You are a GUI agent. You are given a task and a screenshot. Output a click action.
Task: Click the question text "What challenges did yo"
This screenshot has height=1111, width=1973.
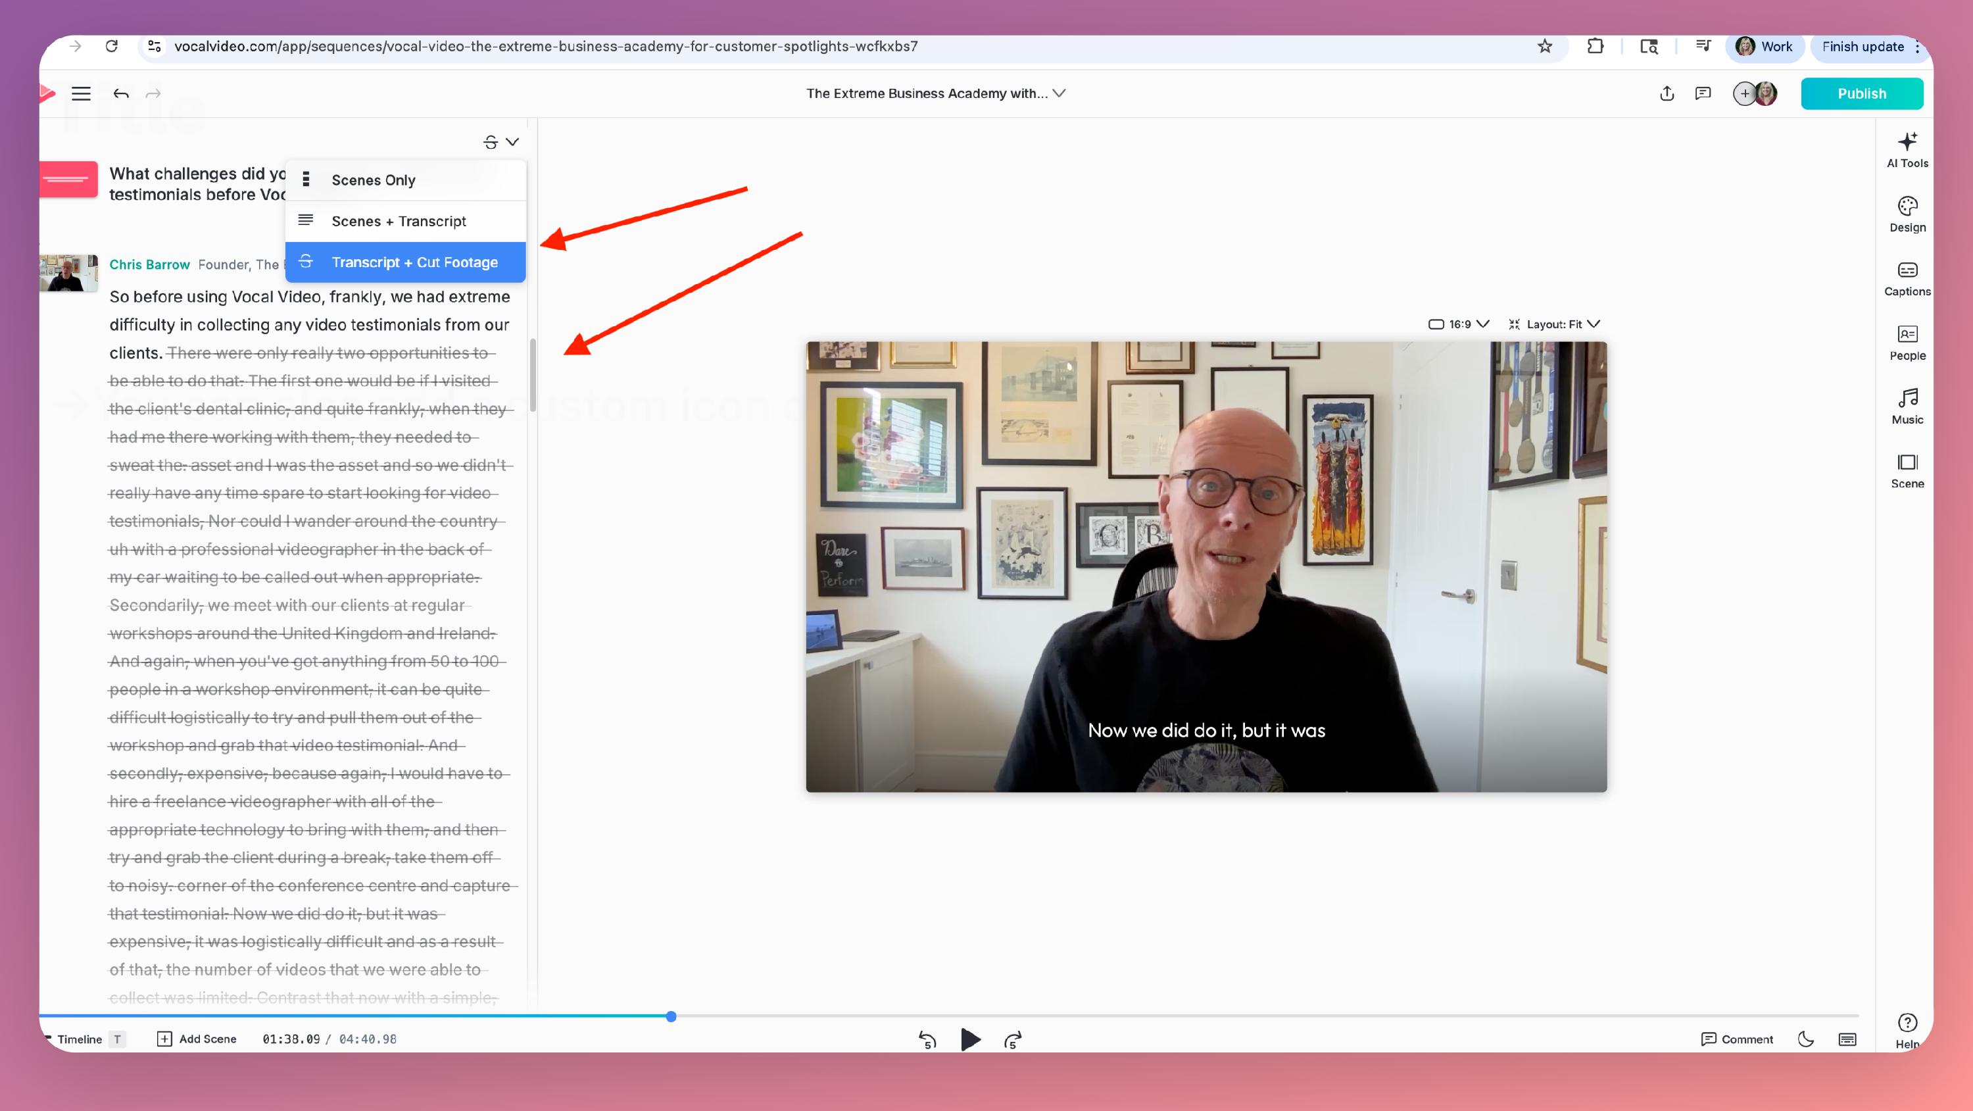[x=197, y=174]
